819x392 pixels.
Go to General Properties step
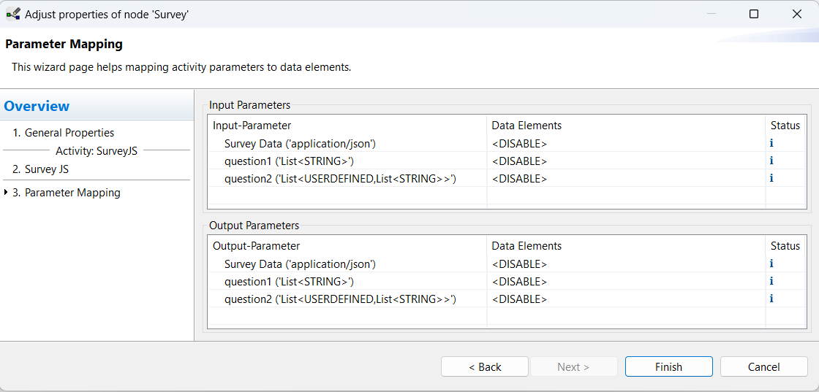pos(69,133)
